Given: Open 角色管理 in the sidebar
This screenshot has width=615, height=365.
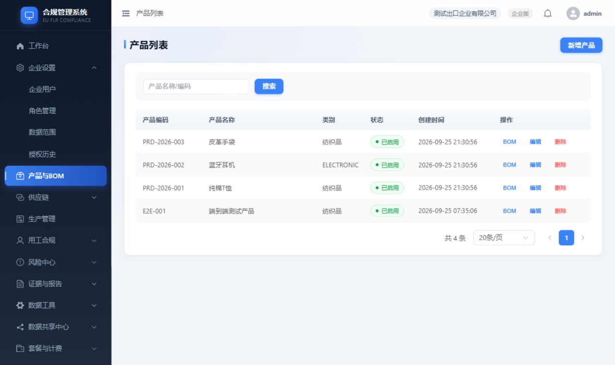Looking at the screenshot, I should click(x=42, y=111).
